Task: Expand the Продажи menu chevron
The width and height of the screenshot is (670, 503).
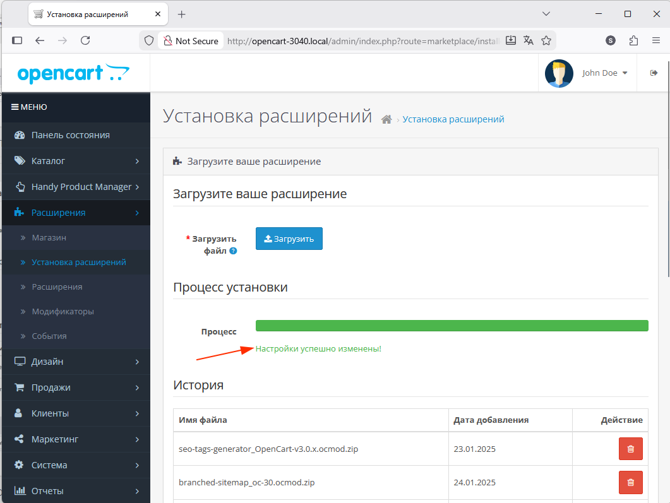Action: tap(137, 388)
